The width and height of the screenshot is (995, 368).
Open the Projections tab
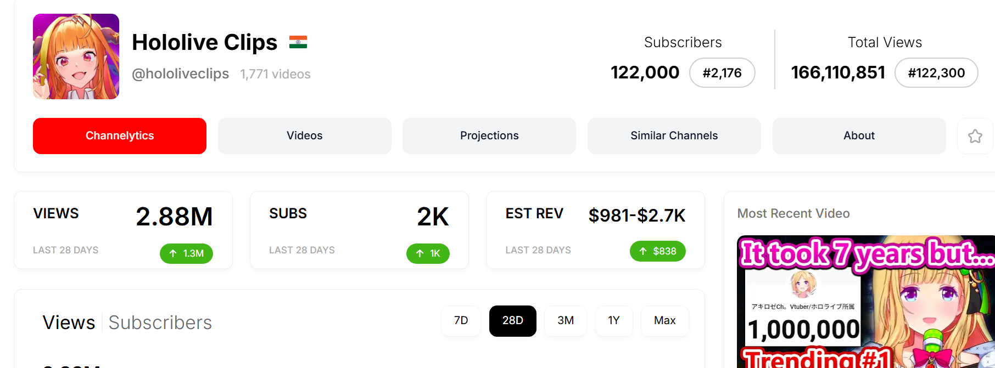489,136
